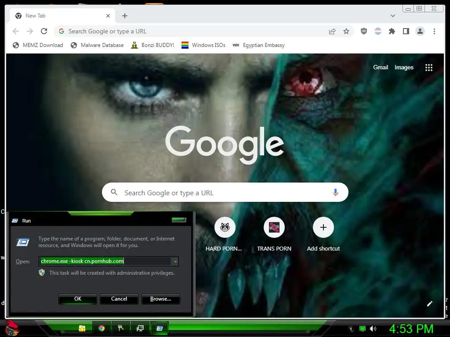Open the MEMZ Download bookmark
The image size is (450, 337).
[x=38, y=45]
